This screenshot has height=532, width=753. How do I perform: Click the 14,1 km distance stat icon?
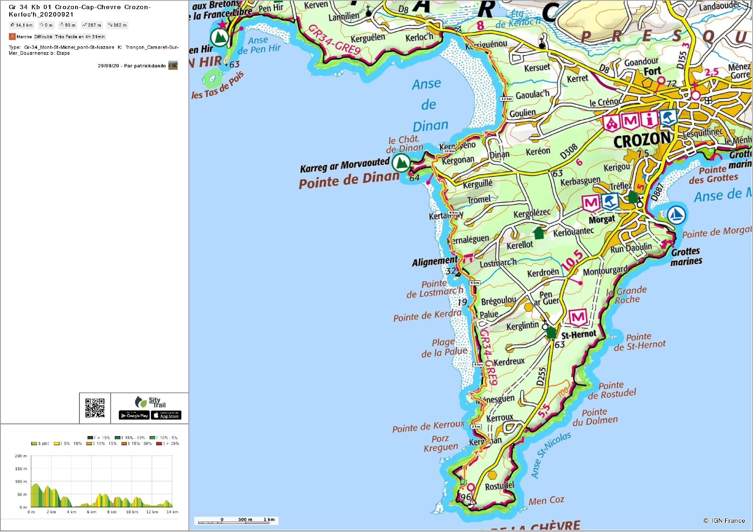(12, 25)
